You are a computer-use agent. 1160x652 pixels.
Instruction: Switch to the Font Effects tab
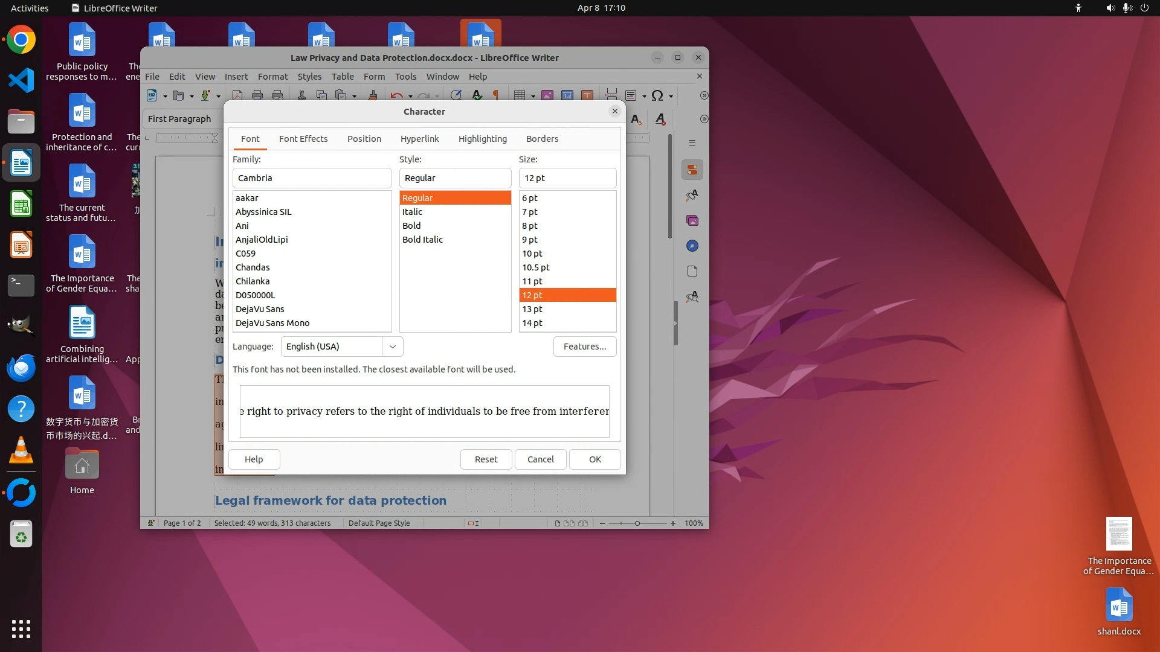(x=303, y=139)
